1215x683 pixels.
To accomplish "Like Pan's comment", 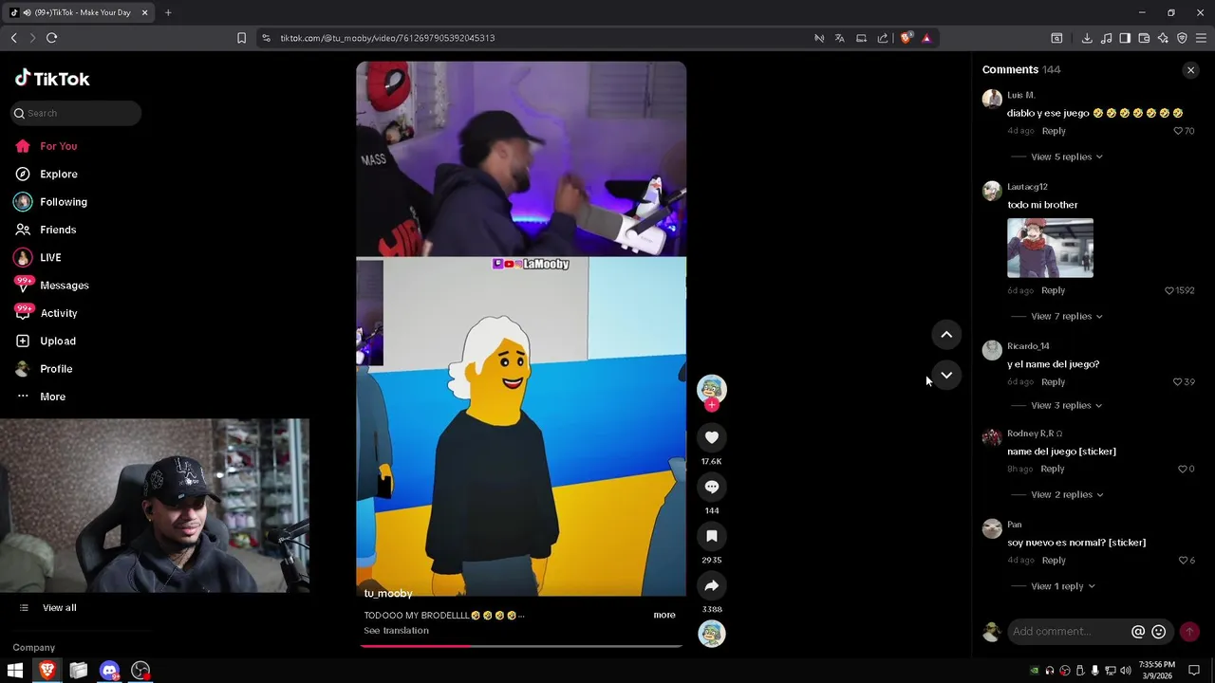I will (1183, 561).
